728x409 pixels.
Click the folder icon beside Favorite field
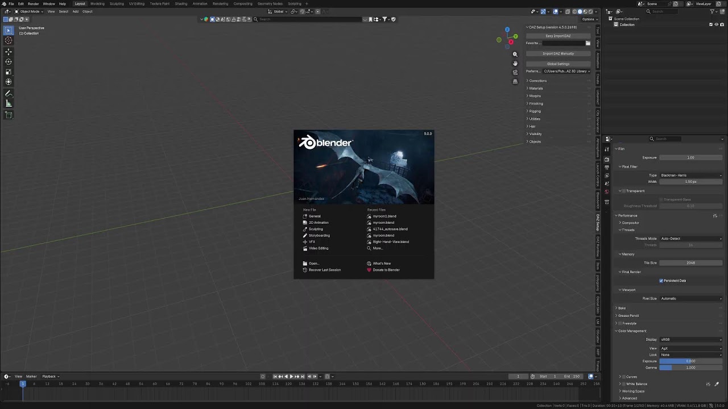pos(588,43)
